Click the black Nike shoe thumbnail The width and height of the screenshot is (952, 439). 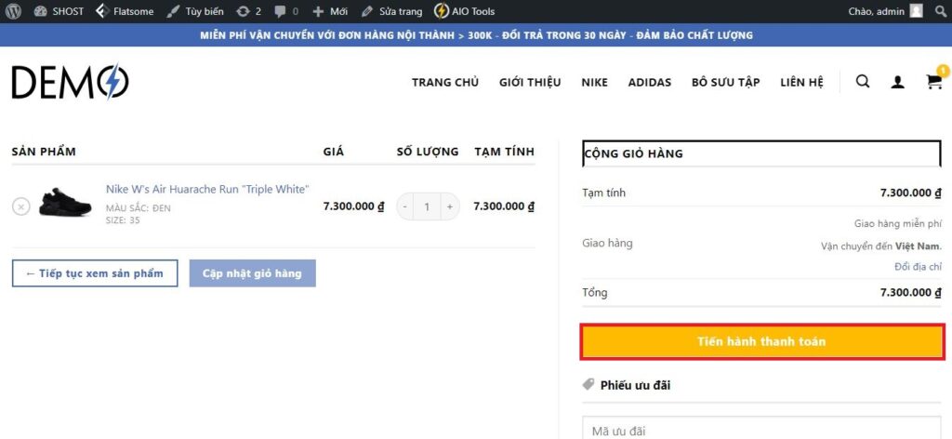coord(65,204)
